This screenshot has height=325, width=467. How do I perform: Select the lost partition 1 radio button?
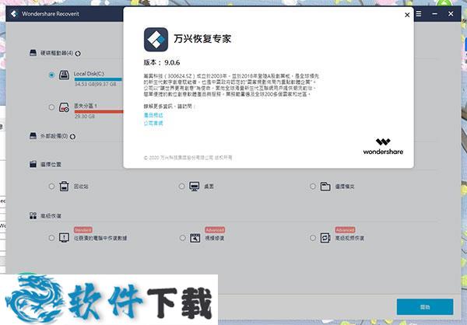tap(51, 107)
